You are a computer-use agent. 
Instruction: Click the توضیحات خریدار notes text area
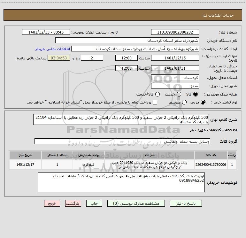pos(121,182)
